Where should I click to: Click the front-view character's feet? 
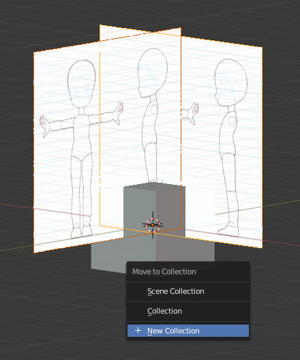click(x=81, y=230)
